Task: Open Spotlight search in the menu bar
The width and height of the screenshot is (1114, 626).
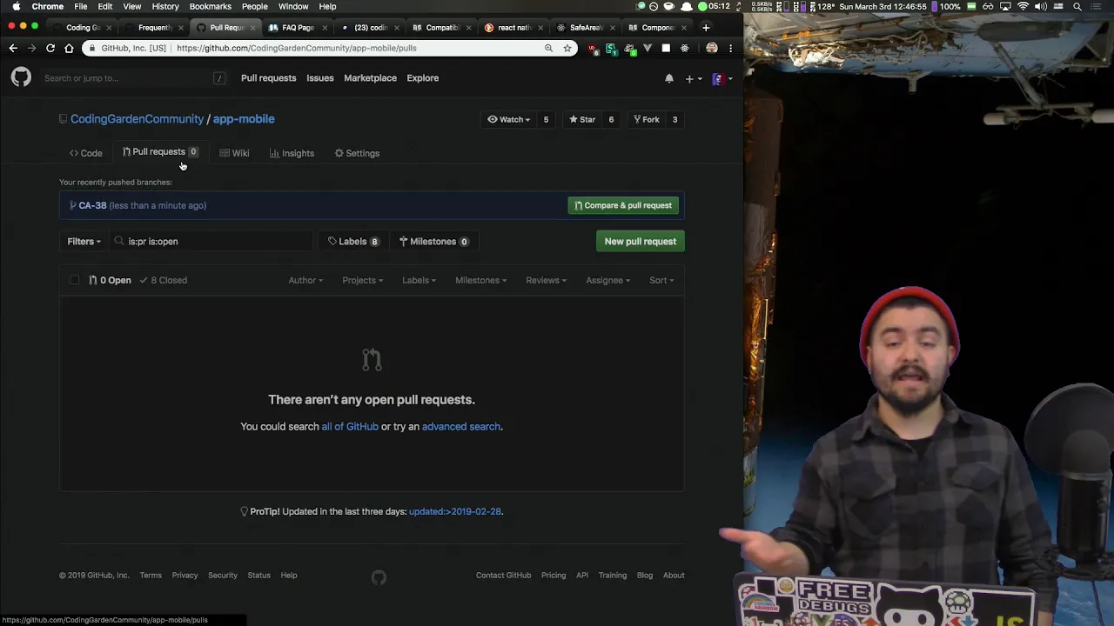Action: pyautogui.click(x=1077, y=6)
